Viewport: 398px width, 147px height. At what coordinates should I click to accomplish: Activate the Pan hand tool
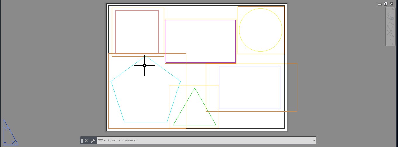(390, 25)
